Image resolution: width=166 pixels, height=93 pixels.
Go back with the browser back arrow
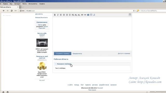4,11
